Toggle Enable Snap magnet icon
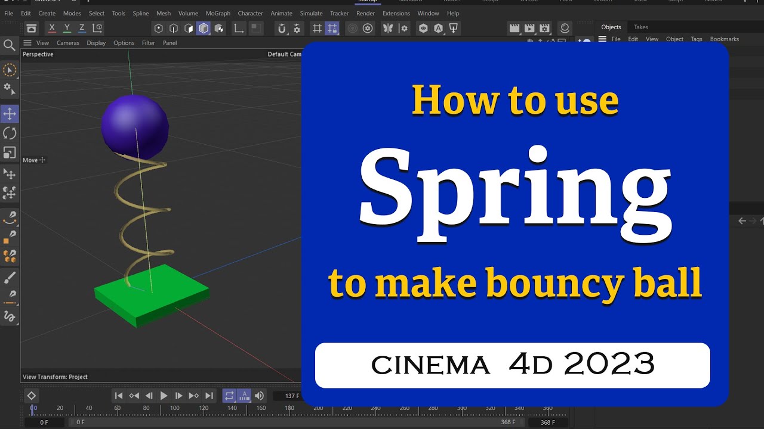764x429 pixels. [x=282, y=28]
